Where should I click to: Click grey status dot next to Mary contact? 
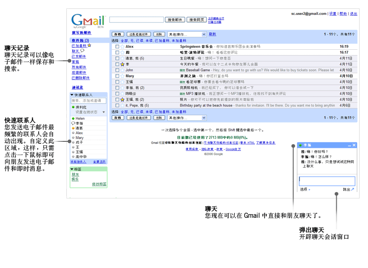pyautogui.click(x=73, y=138)
